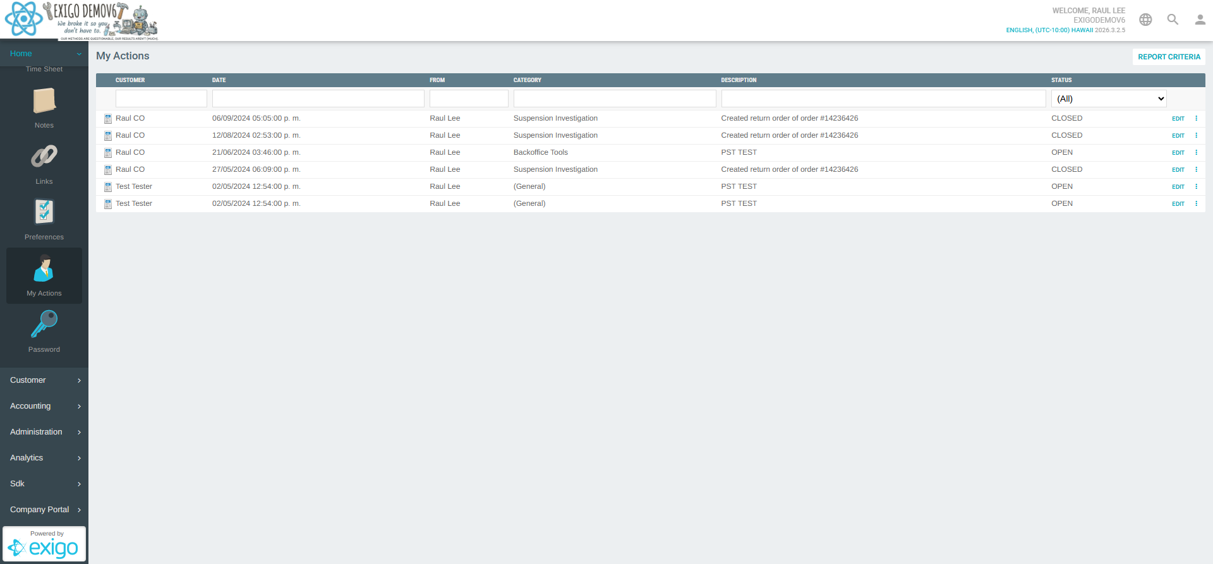Click the Report Criteria button
The image size is (1213, 564).
[1169, 57]
